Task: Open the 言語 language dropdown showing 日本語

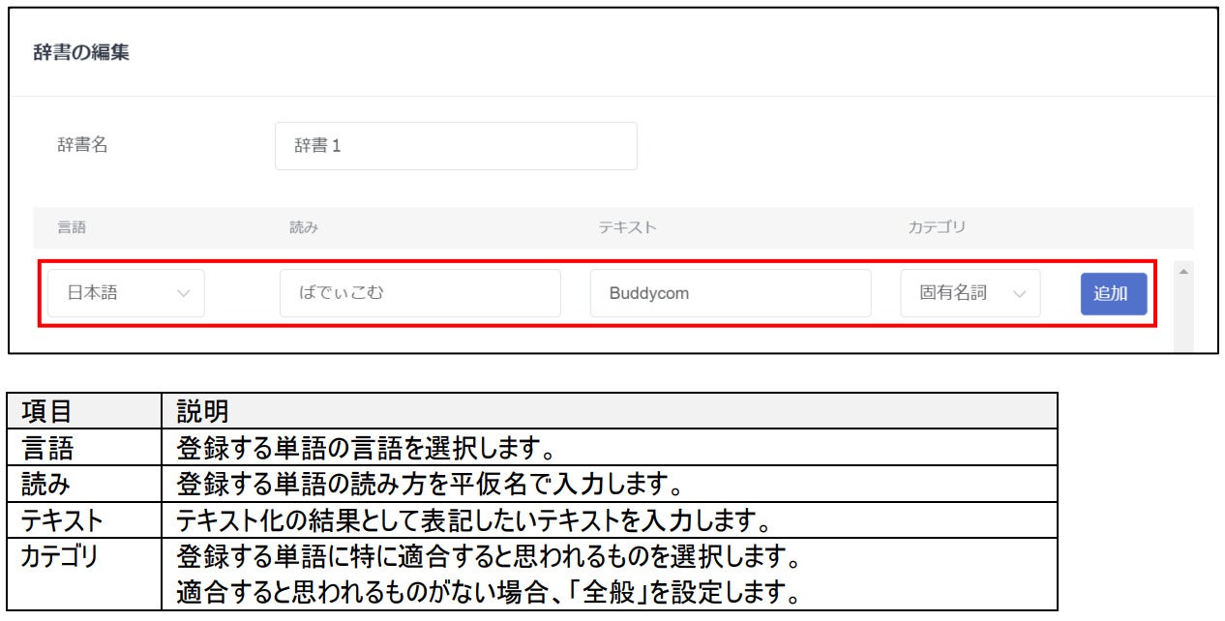Action: click(x=124, y=292)
